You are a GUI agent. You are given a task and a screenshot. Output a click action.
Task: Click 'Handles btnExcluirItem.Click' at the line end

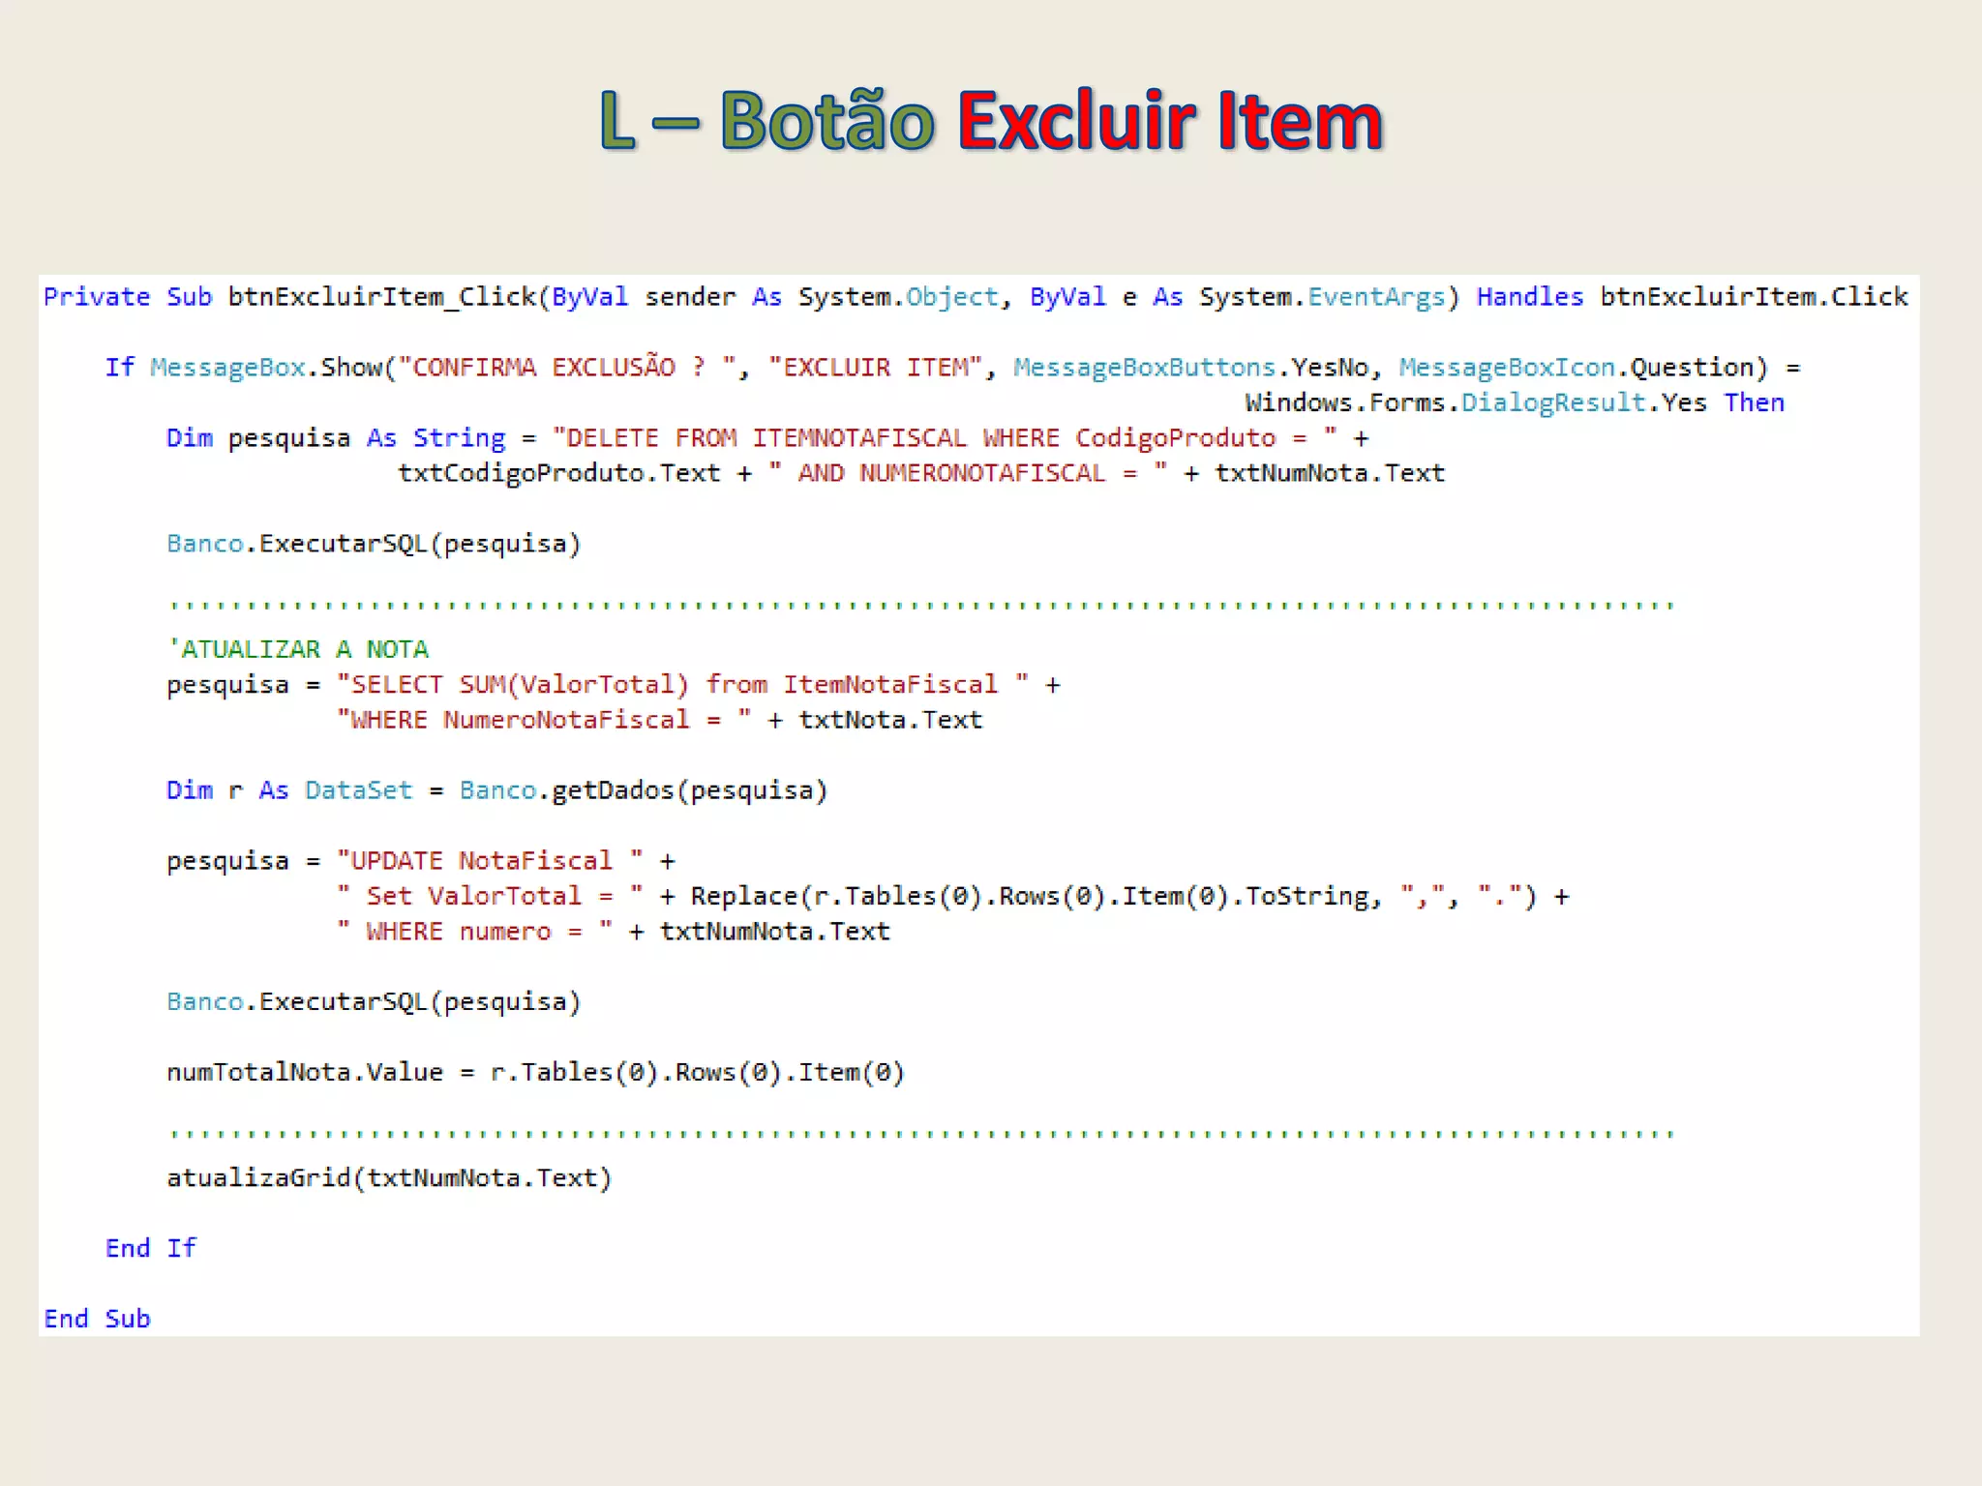click(1693, 297)
